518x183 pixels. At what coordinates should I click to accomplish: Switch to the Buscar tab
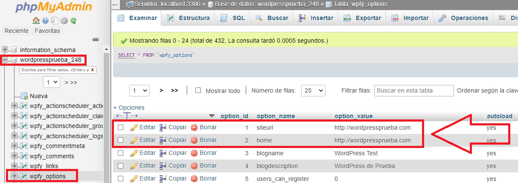pos(271,18)
